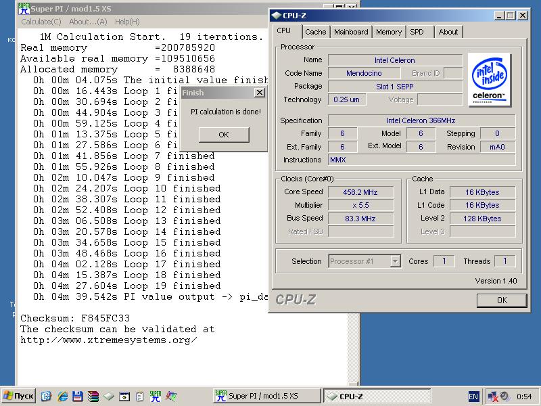541x406 pixels.
Task: Click the 0:54 tray clock
Action: coord(524,397)
